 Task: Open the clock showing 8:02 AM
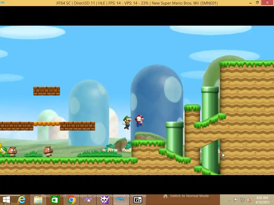[x=262, y=200]
